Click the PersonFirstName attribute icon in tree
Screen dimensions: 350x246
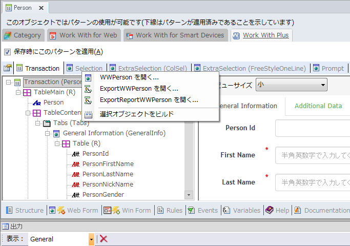(x=75, y=163)
